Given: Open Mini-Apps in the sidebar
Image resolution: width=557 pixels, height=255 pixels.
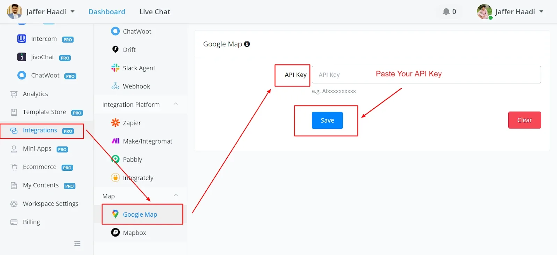Looking at the screenshot, I should [x=37, y=149].
